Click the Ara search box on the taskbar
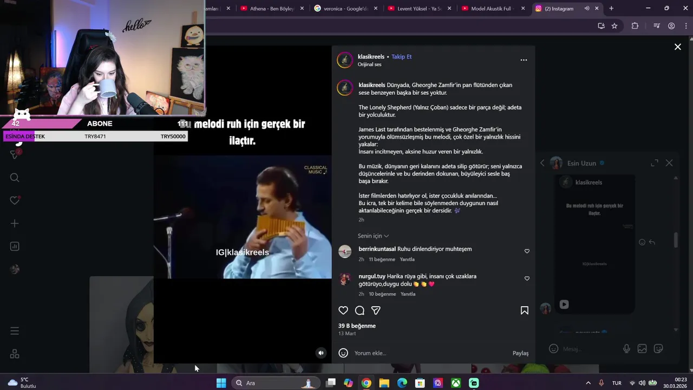 276,383
